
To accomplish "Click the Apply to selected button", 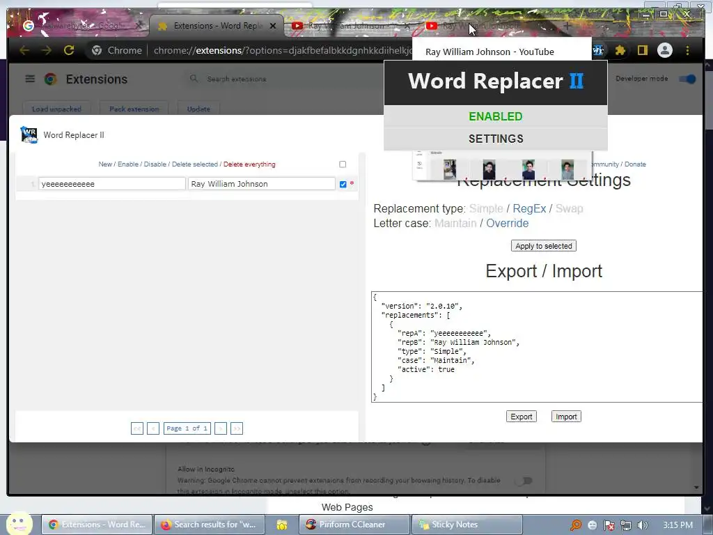I will pos(544,246).
